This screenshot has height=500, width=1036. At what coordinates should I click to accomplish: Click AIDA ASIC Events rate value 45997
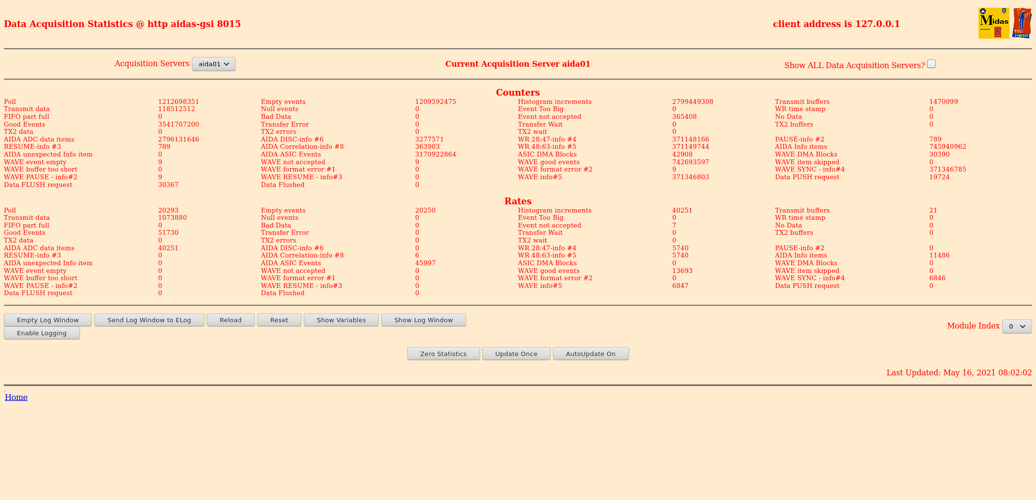click(x=425, y=263)
